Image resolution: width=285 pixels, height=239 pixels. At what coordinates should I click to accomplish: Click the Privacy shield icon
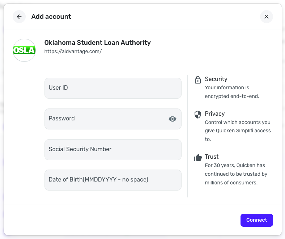pyautogui.click(x=198, y=115)
